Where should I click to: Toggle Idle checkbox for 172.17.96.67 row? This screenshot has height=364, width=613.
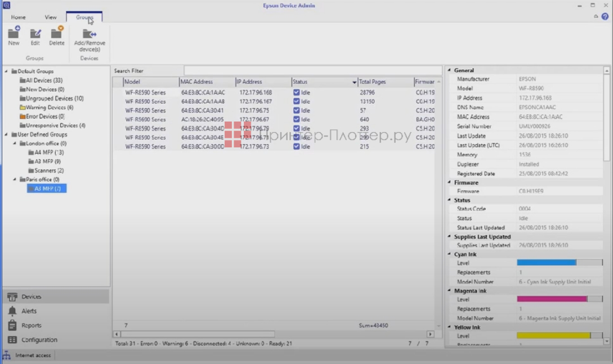(296, 119)
